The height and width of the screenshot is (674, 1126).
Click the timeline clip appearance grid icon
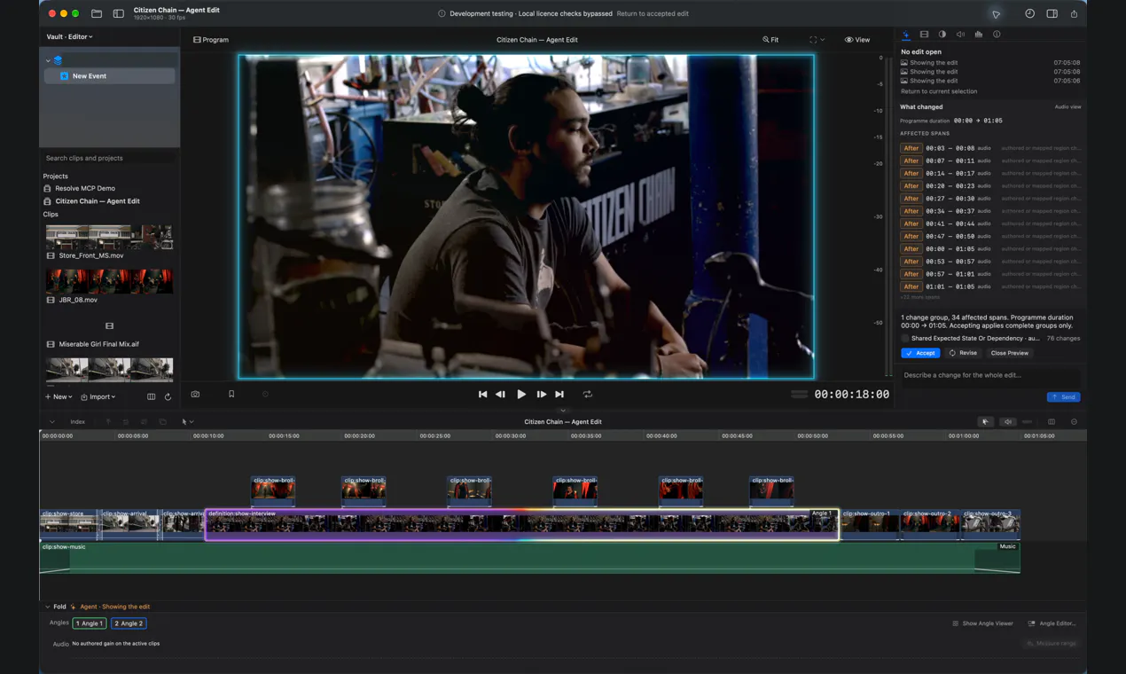[1052, 422]
